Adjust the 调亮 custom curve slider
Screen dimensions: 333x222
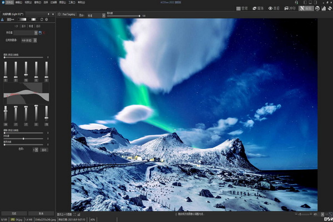(x=23, y=57)
